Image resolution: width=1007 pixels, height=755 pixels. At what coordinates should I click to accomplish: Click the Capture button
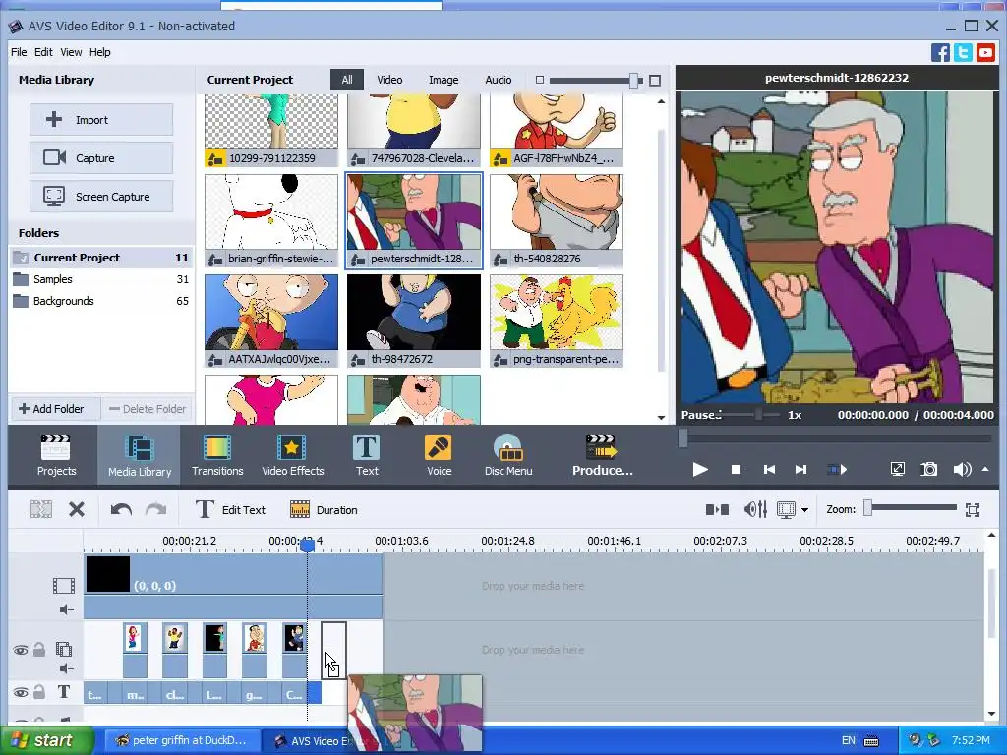point(101,158)
